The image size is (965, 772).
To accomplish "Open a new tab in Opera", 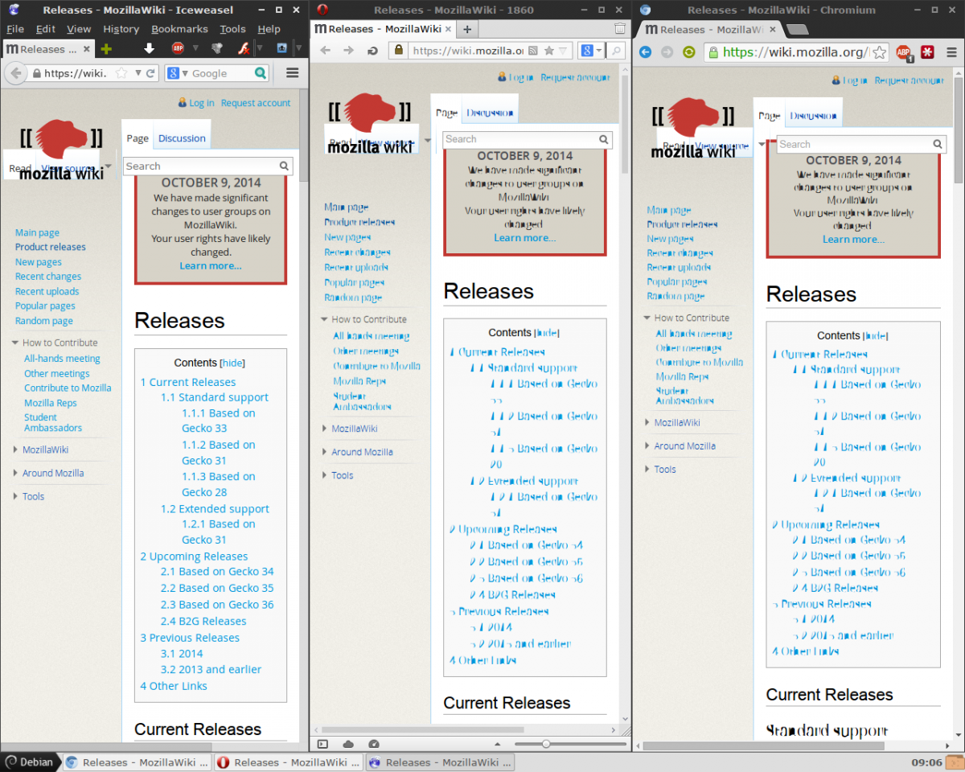I will pos(466,29).
